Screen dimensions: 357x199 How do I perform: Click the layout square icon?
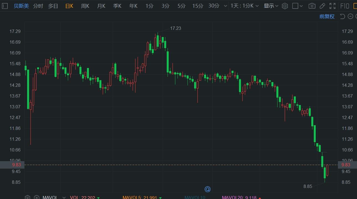tap(295, 6)
